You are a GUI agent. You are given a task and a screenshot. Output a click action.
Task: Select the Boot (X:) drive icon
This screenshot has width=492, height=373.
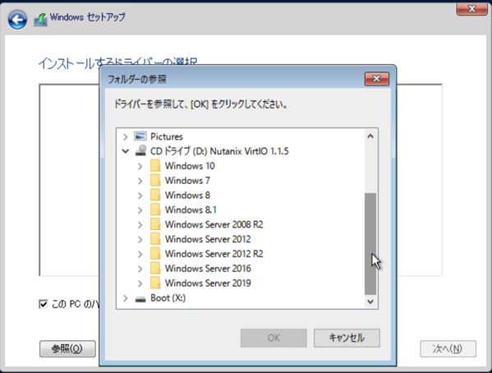click(140, 298)
